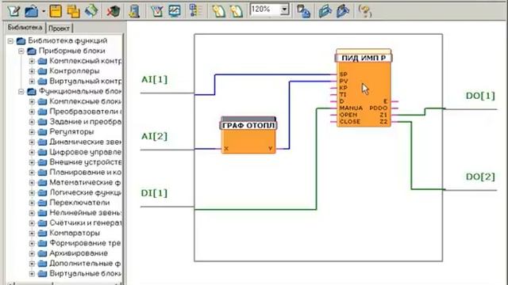Image resolution: width=508 pixels, height=285 pixels.
Task: Click the new document icon with pencil
Action: [14, 11]
